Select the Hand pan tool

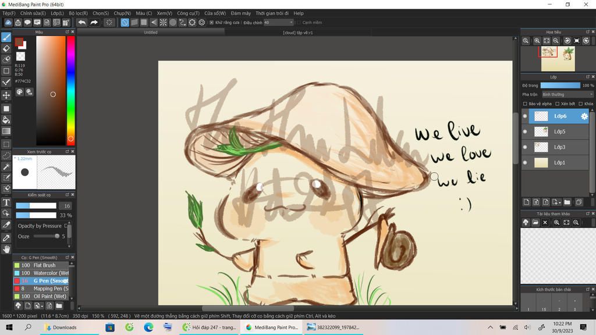6,249
